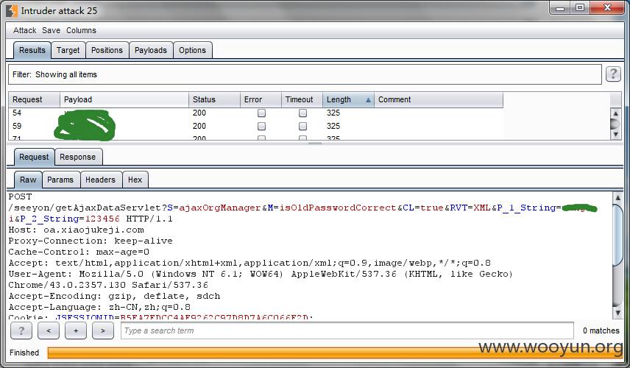Sort by the Timeout column header
Image resolution: width=630 pixels, height=368 pixels.
(x=302, y=99)
